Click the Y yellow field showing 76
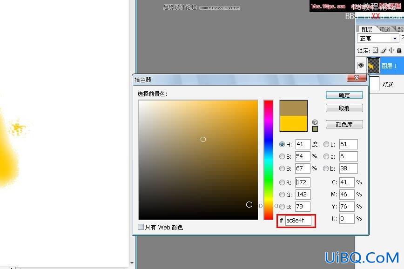 tap(347, 207)
